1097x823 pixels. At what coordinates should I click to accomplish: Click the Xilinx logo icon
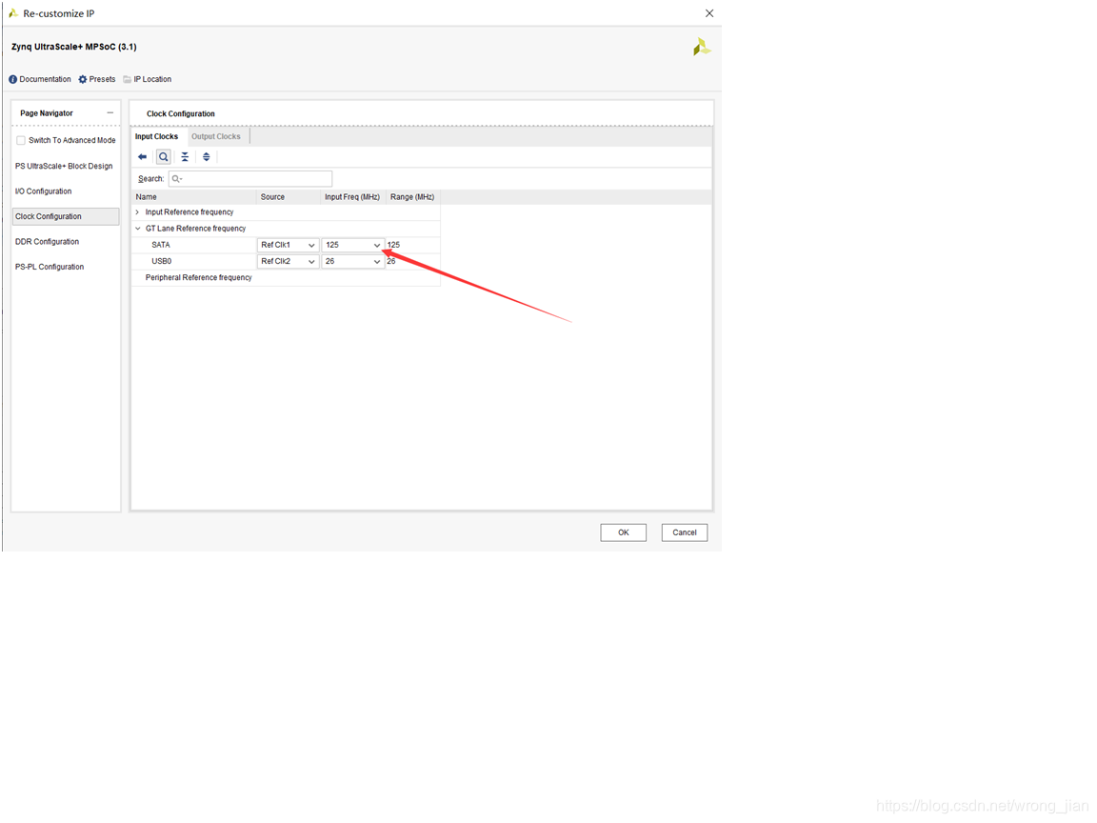tap(702, 47)
